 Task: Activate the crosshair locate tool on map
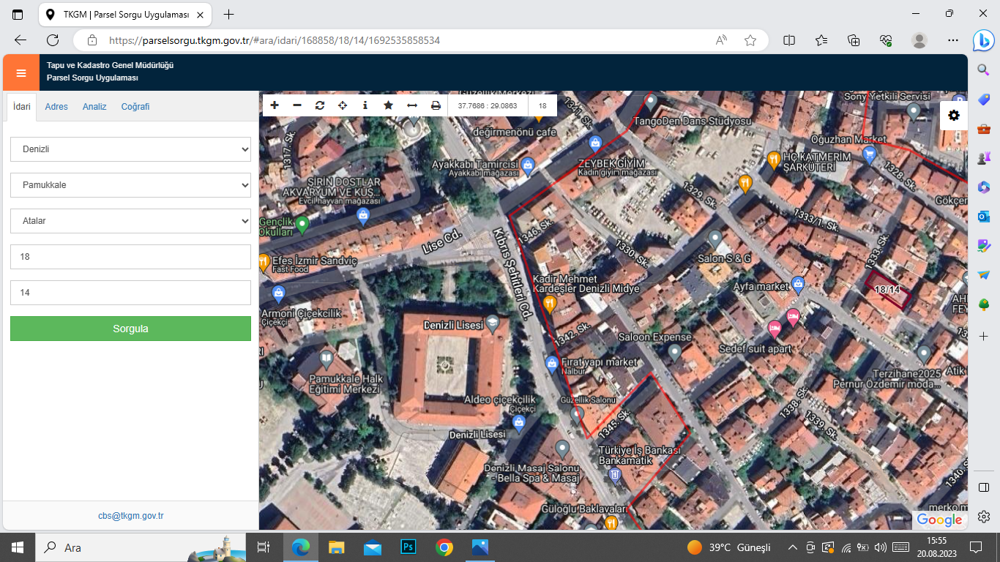[343, 105]
